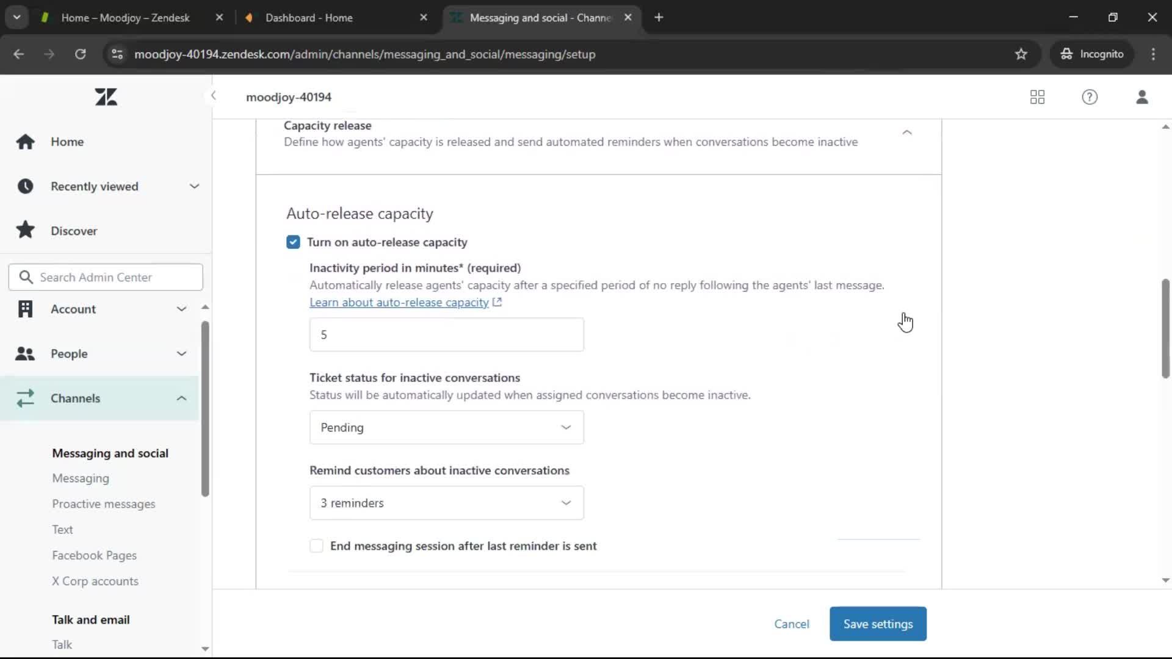Click sidebar vertical scrollbar thumb
This screenshot has height=659, width=1172.
pyautogui.click(x=205, y=408)
